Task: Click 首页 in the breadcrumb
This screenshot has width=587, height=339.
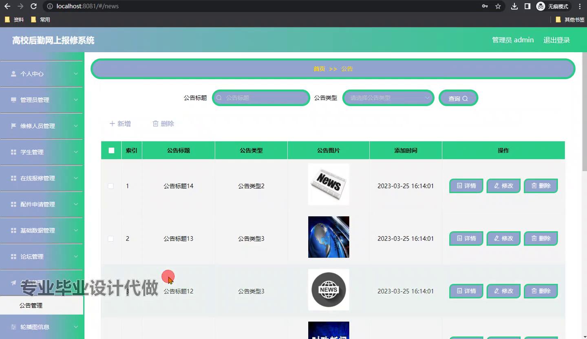Action: [x=319, y=69]
